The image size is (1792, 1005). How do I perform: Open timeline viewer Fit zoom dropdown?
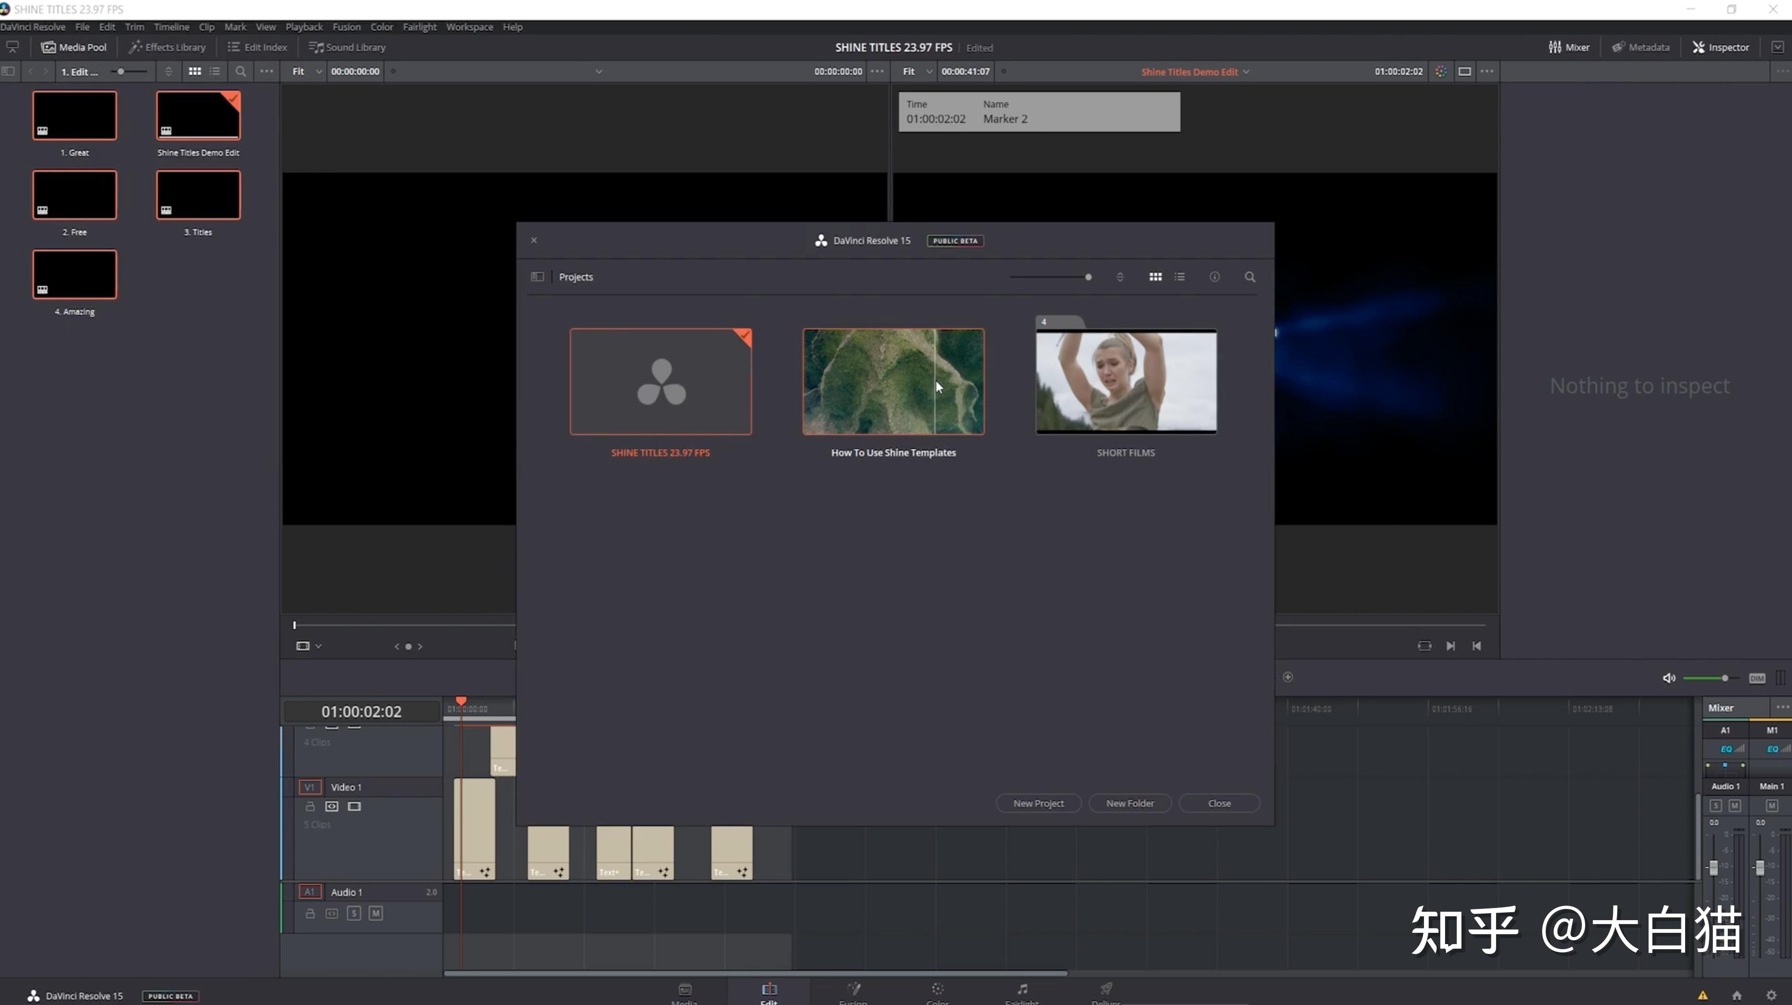tap(918, 71)
